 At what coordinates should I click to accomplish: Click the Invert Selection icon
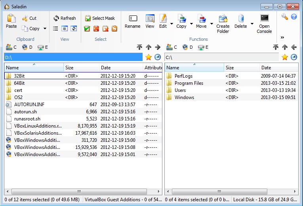pyautogui.click(x=105, y=29)
